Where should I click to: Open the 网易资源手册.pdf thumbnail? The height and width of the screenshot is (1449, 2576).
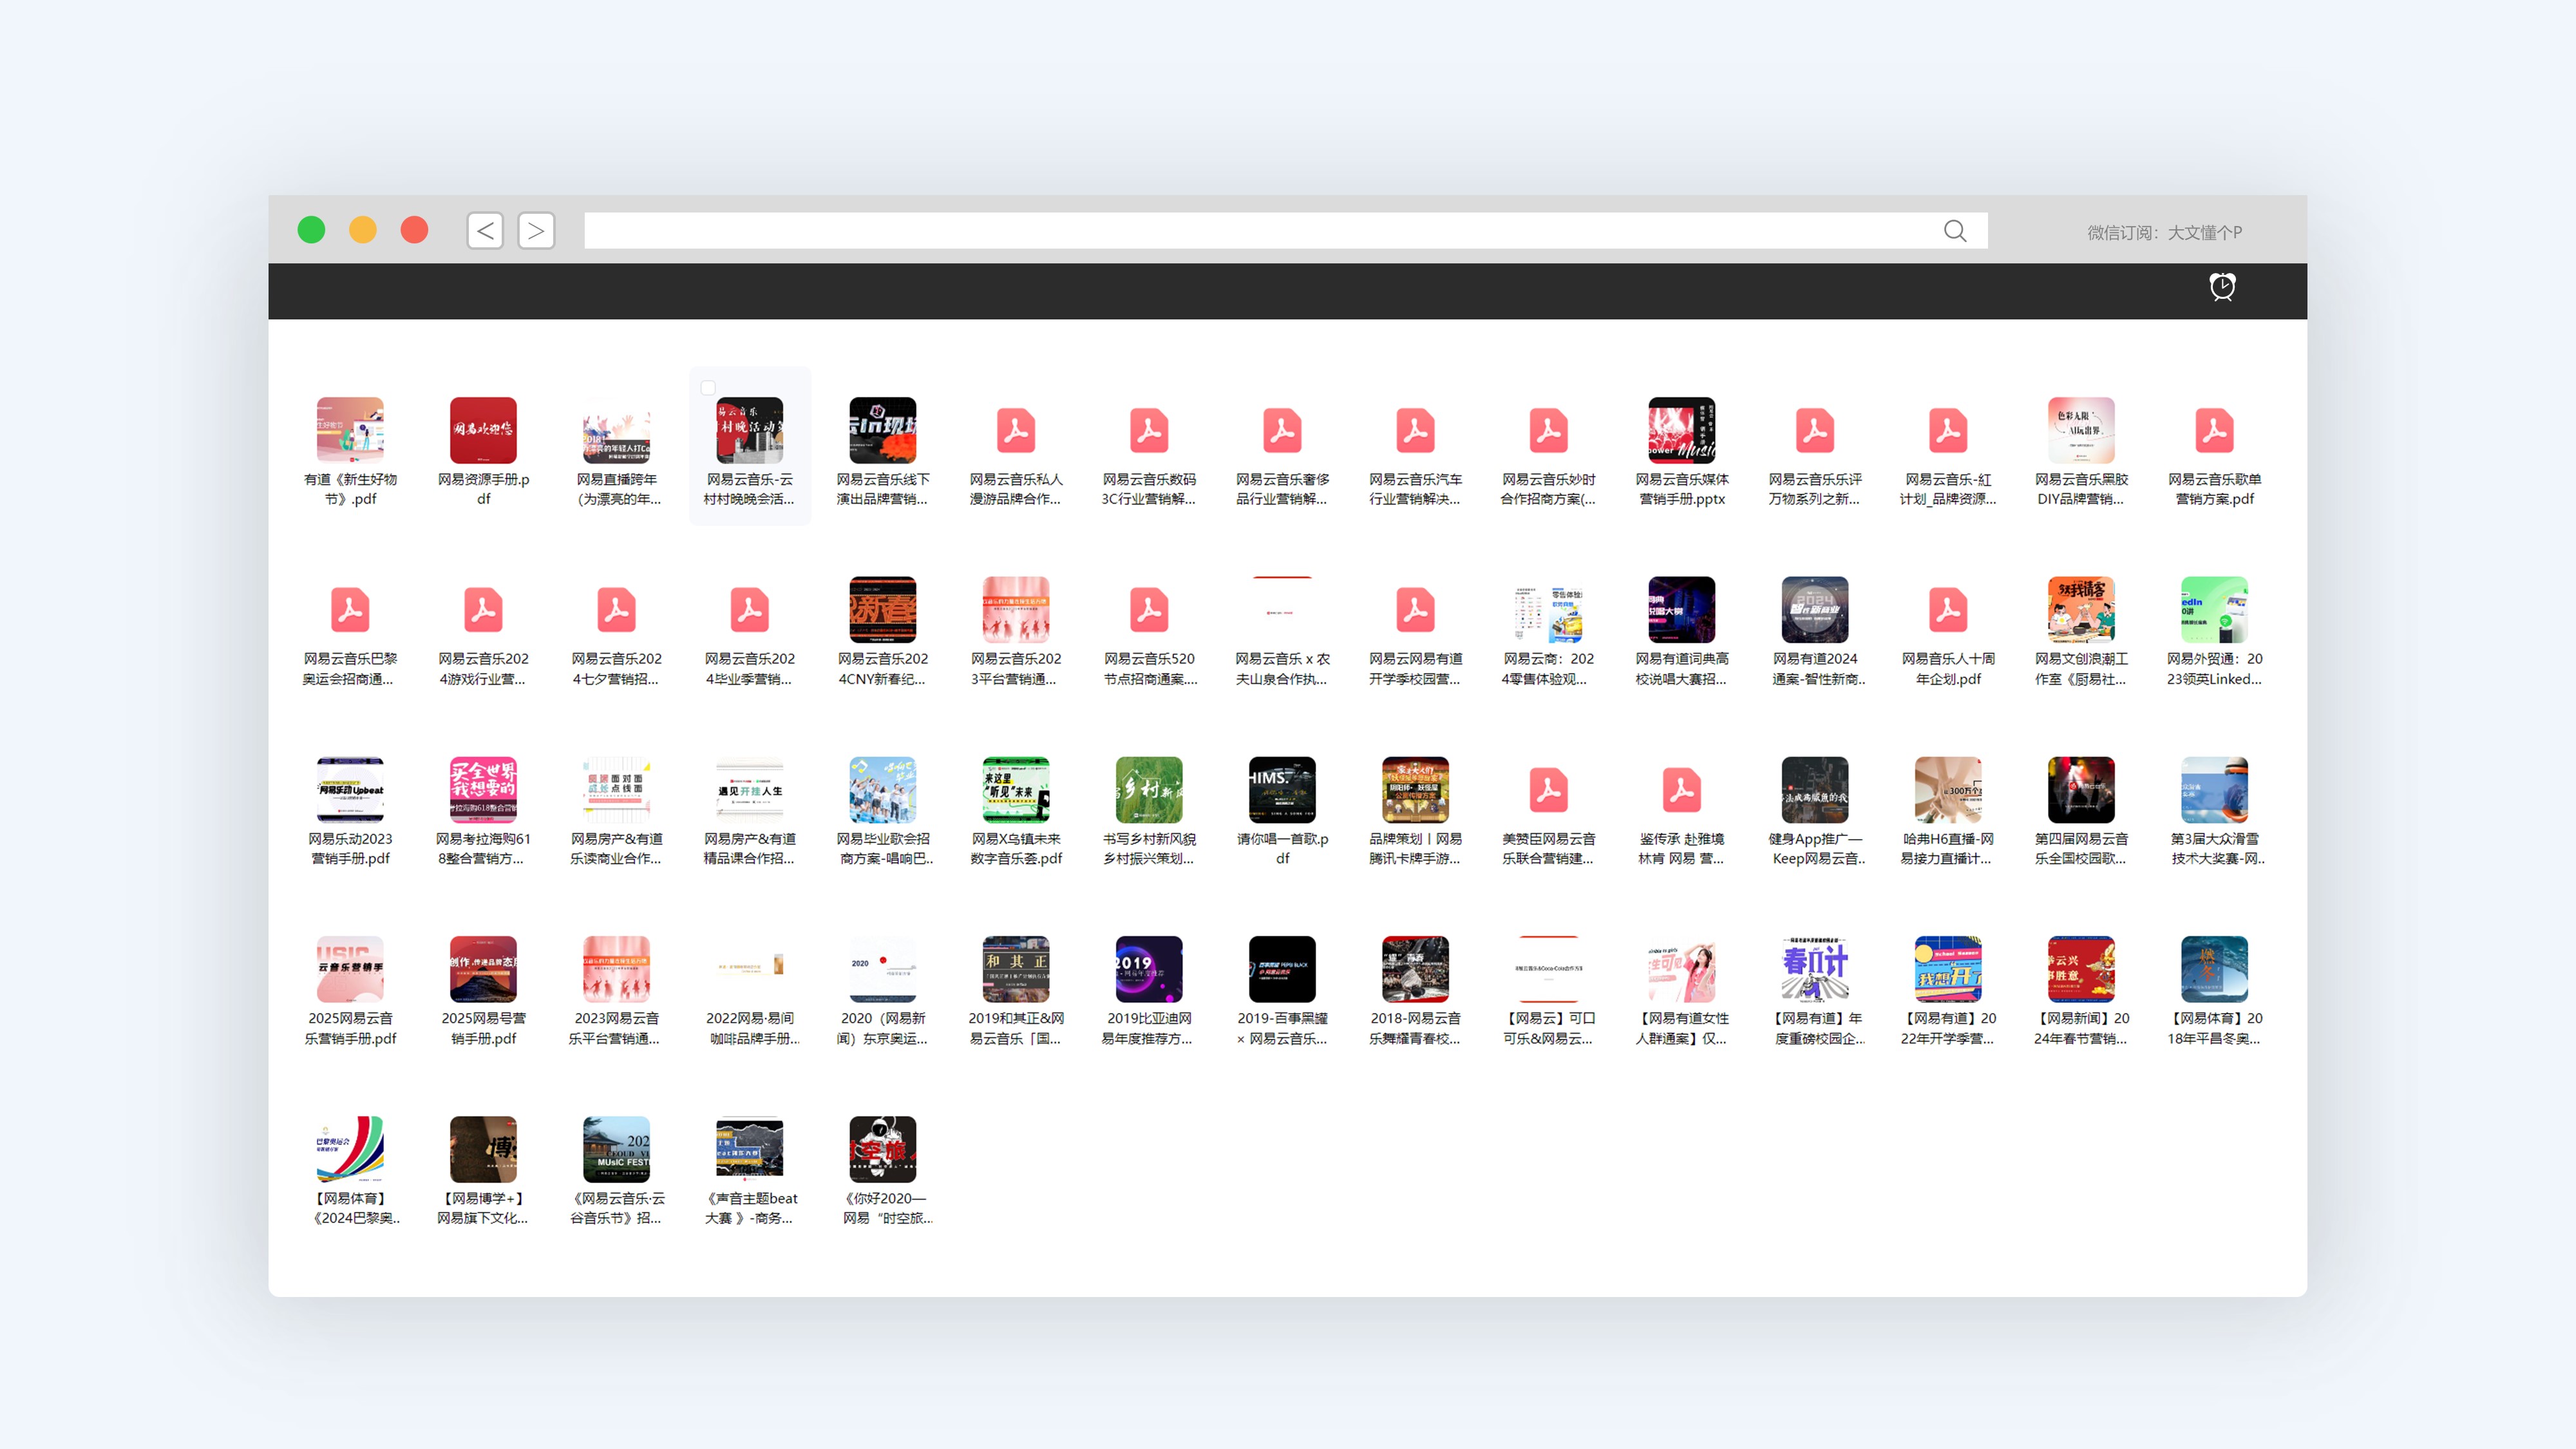click(483, 431)
